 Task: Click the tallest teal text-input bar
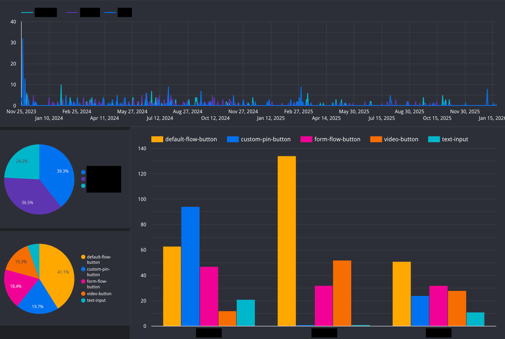[246, 313]
